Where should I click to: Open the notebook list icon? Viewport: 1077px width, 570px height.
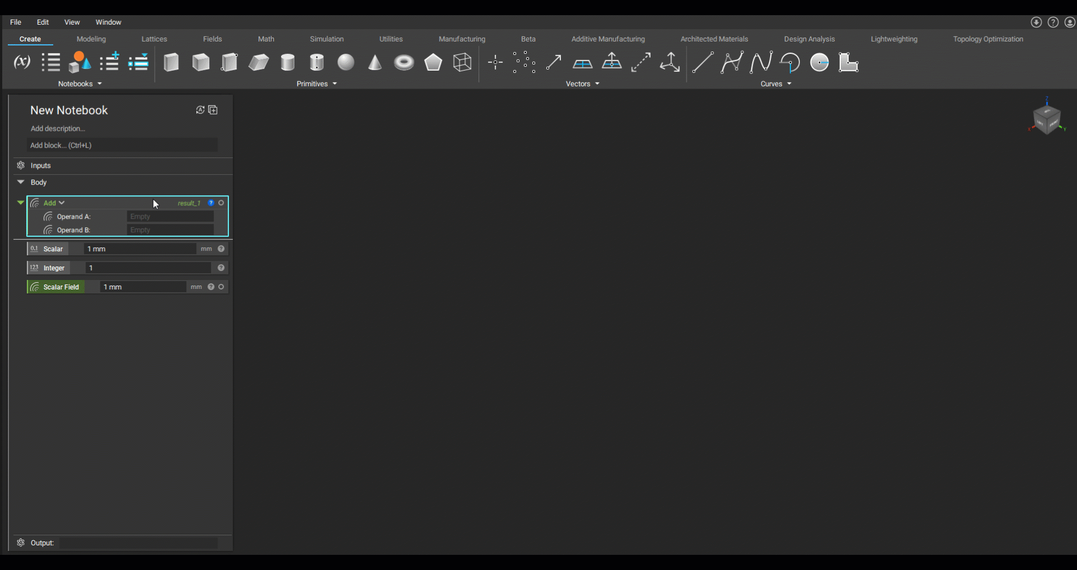coord(50,62)
